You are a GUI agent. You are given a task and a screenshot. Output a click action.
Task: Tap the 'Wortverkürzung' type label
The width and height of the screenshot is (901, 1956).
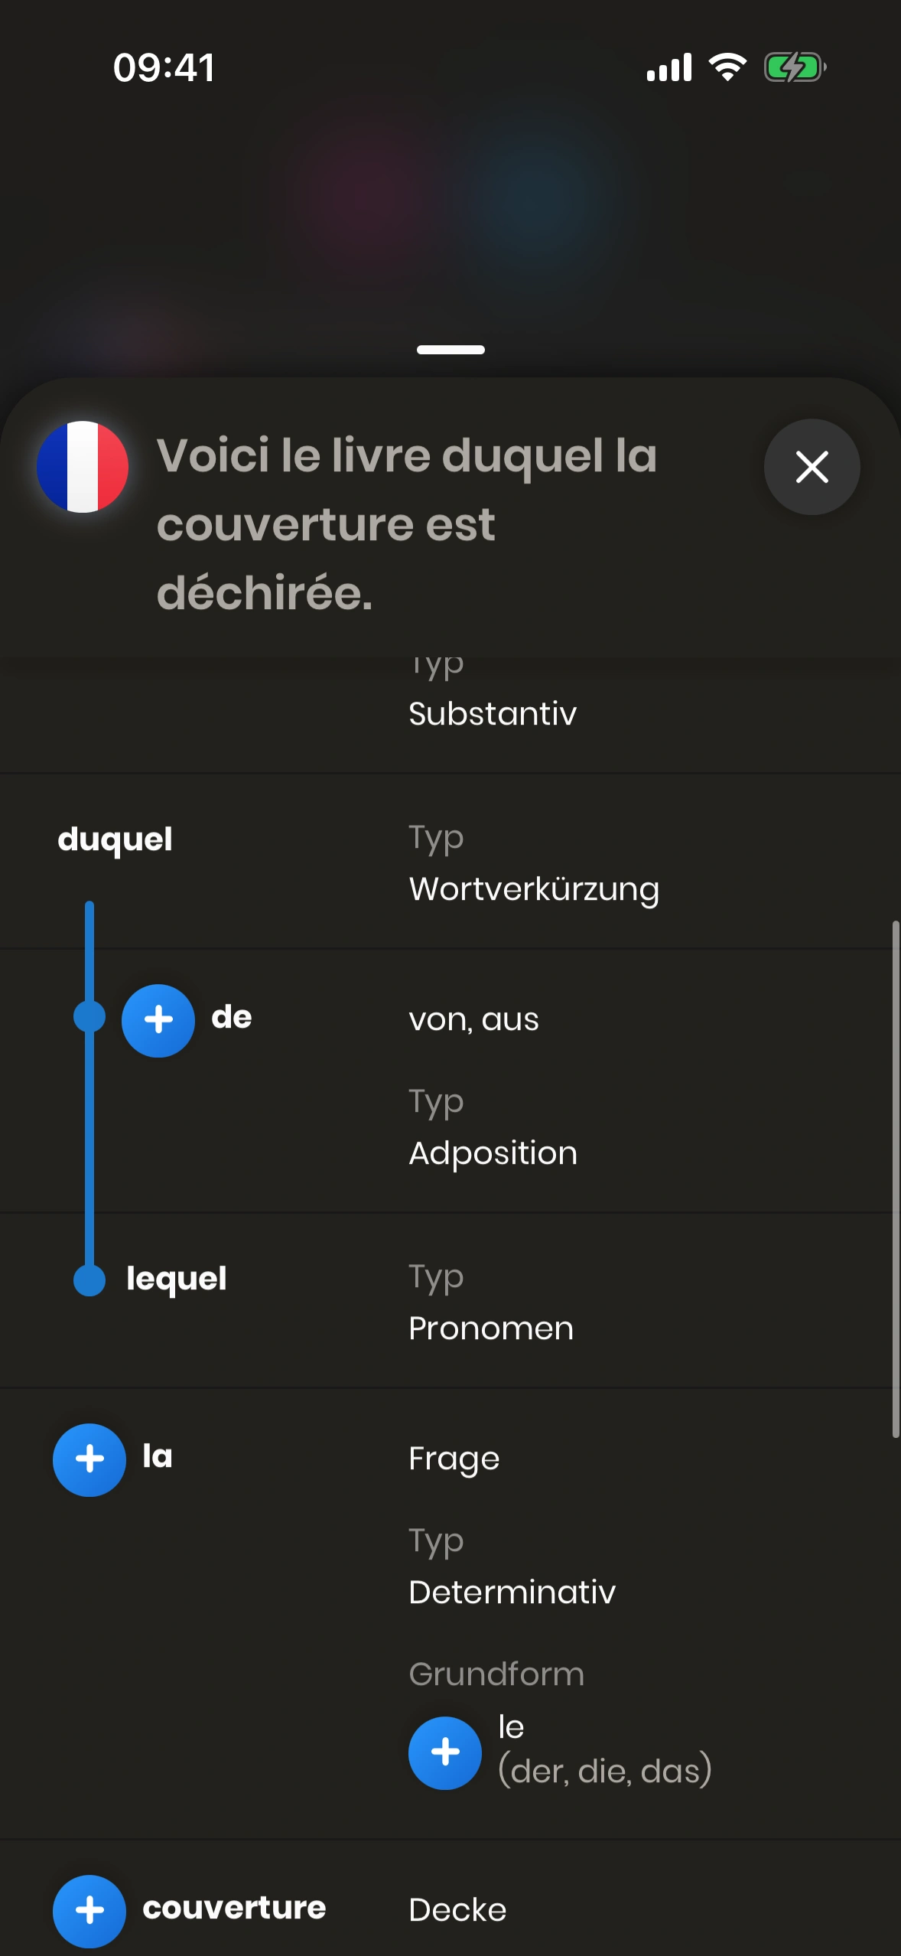(534, 889)
